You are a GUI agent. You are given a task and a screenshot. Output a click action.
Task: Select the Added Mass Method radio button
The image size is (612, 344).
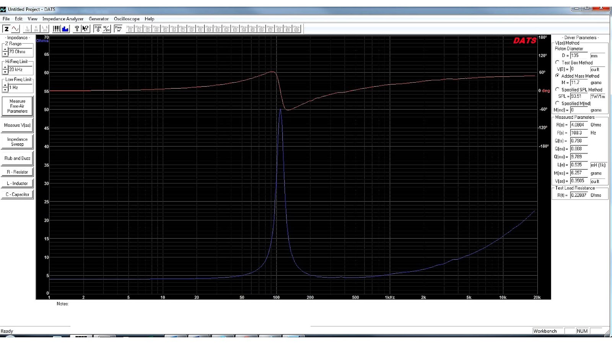pos(557,76)
